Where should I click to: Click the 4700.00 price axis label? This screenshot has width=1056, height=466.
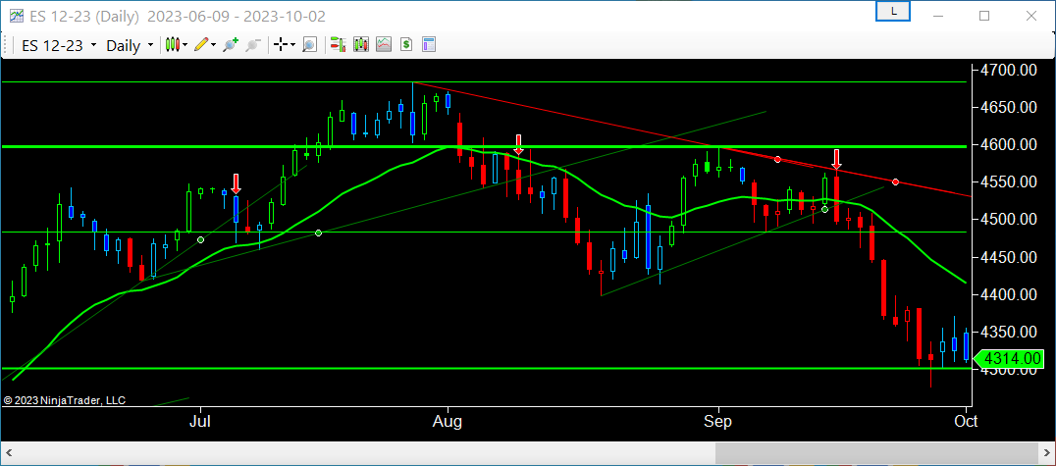[1008, 70]
